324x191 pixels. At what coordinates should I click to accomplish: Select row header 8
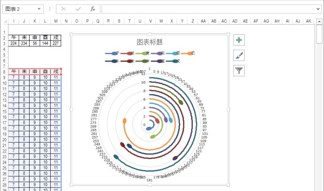click(4, 72)
